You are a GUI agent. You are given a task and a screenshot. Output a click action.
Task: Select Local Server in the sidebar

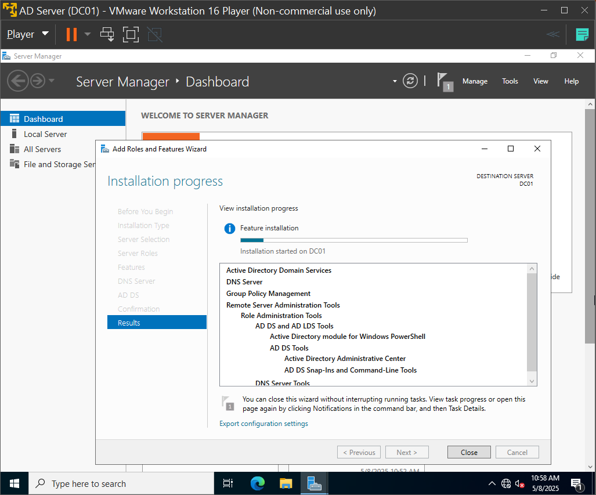tap(63, 134)
